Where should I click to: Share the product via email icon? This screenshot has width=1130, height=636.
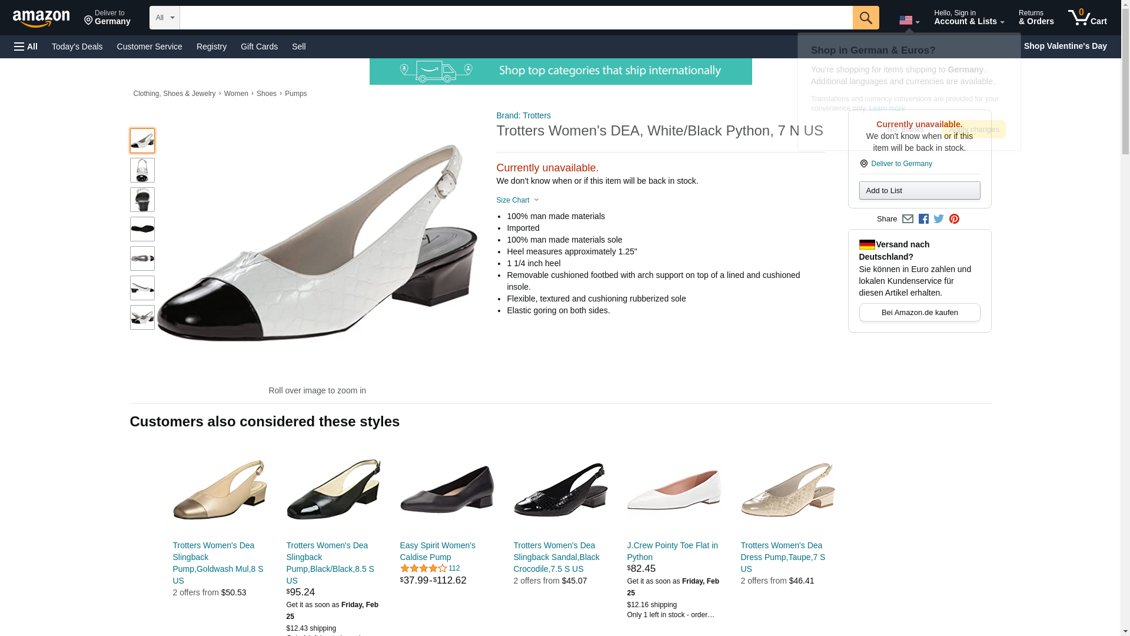tap(908, 219)
